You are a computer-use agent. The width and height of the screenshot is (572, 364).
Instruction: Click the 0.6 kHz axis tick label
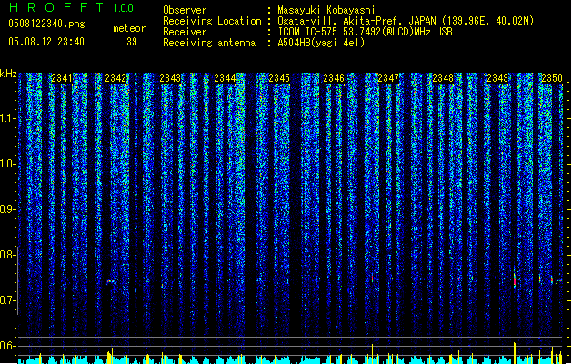click(7, 346)
